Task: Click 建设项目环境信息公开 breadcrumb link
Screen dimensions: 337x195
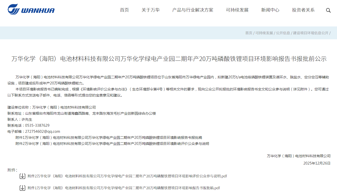Action: point(311,33)
